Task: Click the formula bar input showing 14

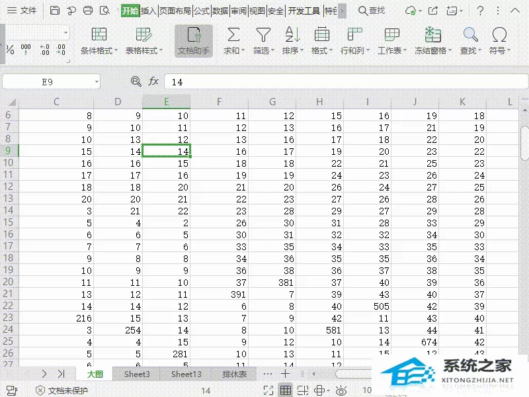Action: (346, 82)
